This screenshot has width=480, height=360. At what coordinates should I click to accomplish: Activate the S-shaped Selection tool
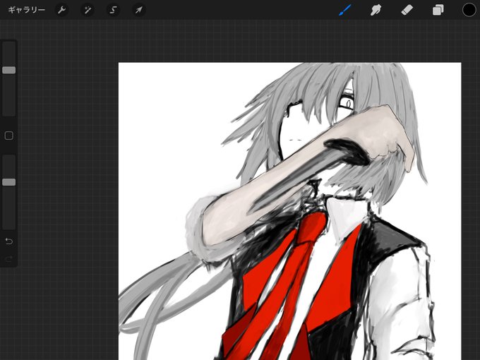pos(113,10)
